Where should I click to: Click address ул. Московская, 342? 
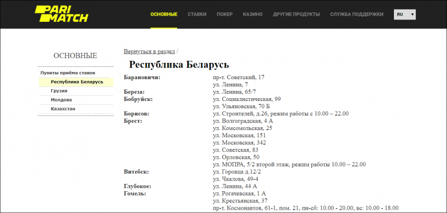click(x=239, y=143)
